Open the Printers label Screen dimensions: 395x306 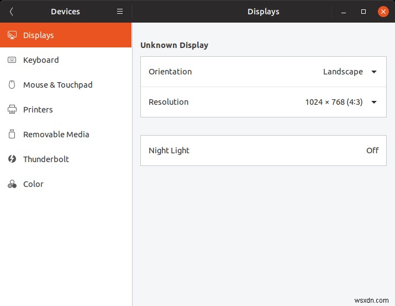coord(38,110)
